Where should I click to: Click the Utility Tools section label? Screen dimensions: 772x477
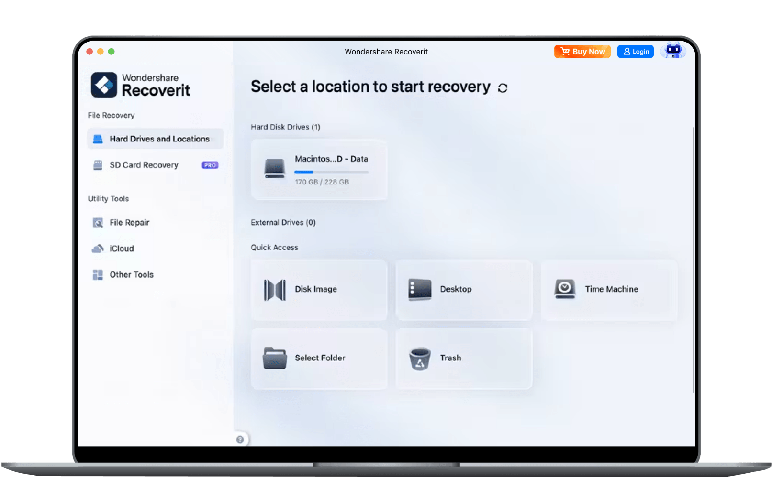[x=108, y=199]
